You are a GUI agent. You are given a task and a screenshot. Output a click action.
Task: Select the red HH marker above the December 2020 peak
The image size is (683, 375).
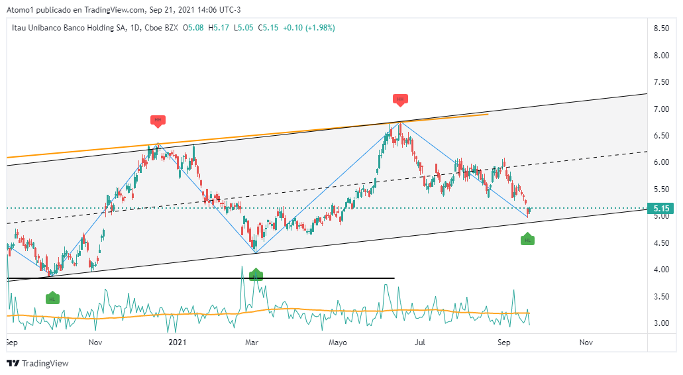click(157, 121)
